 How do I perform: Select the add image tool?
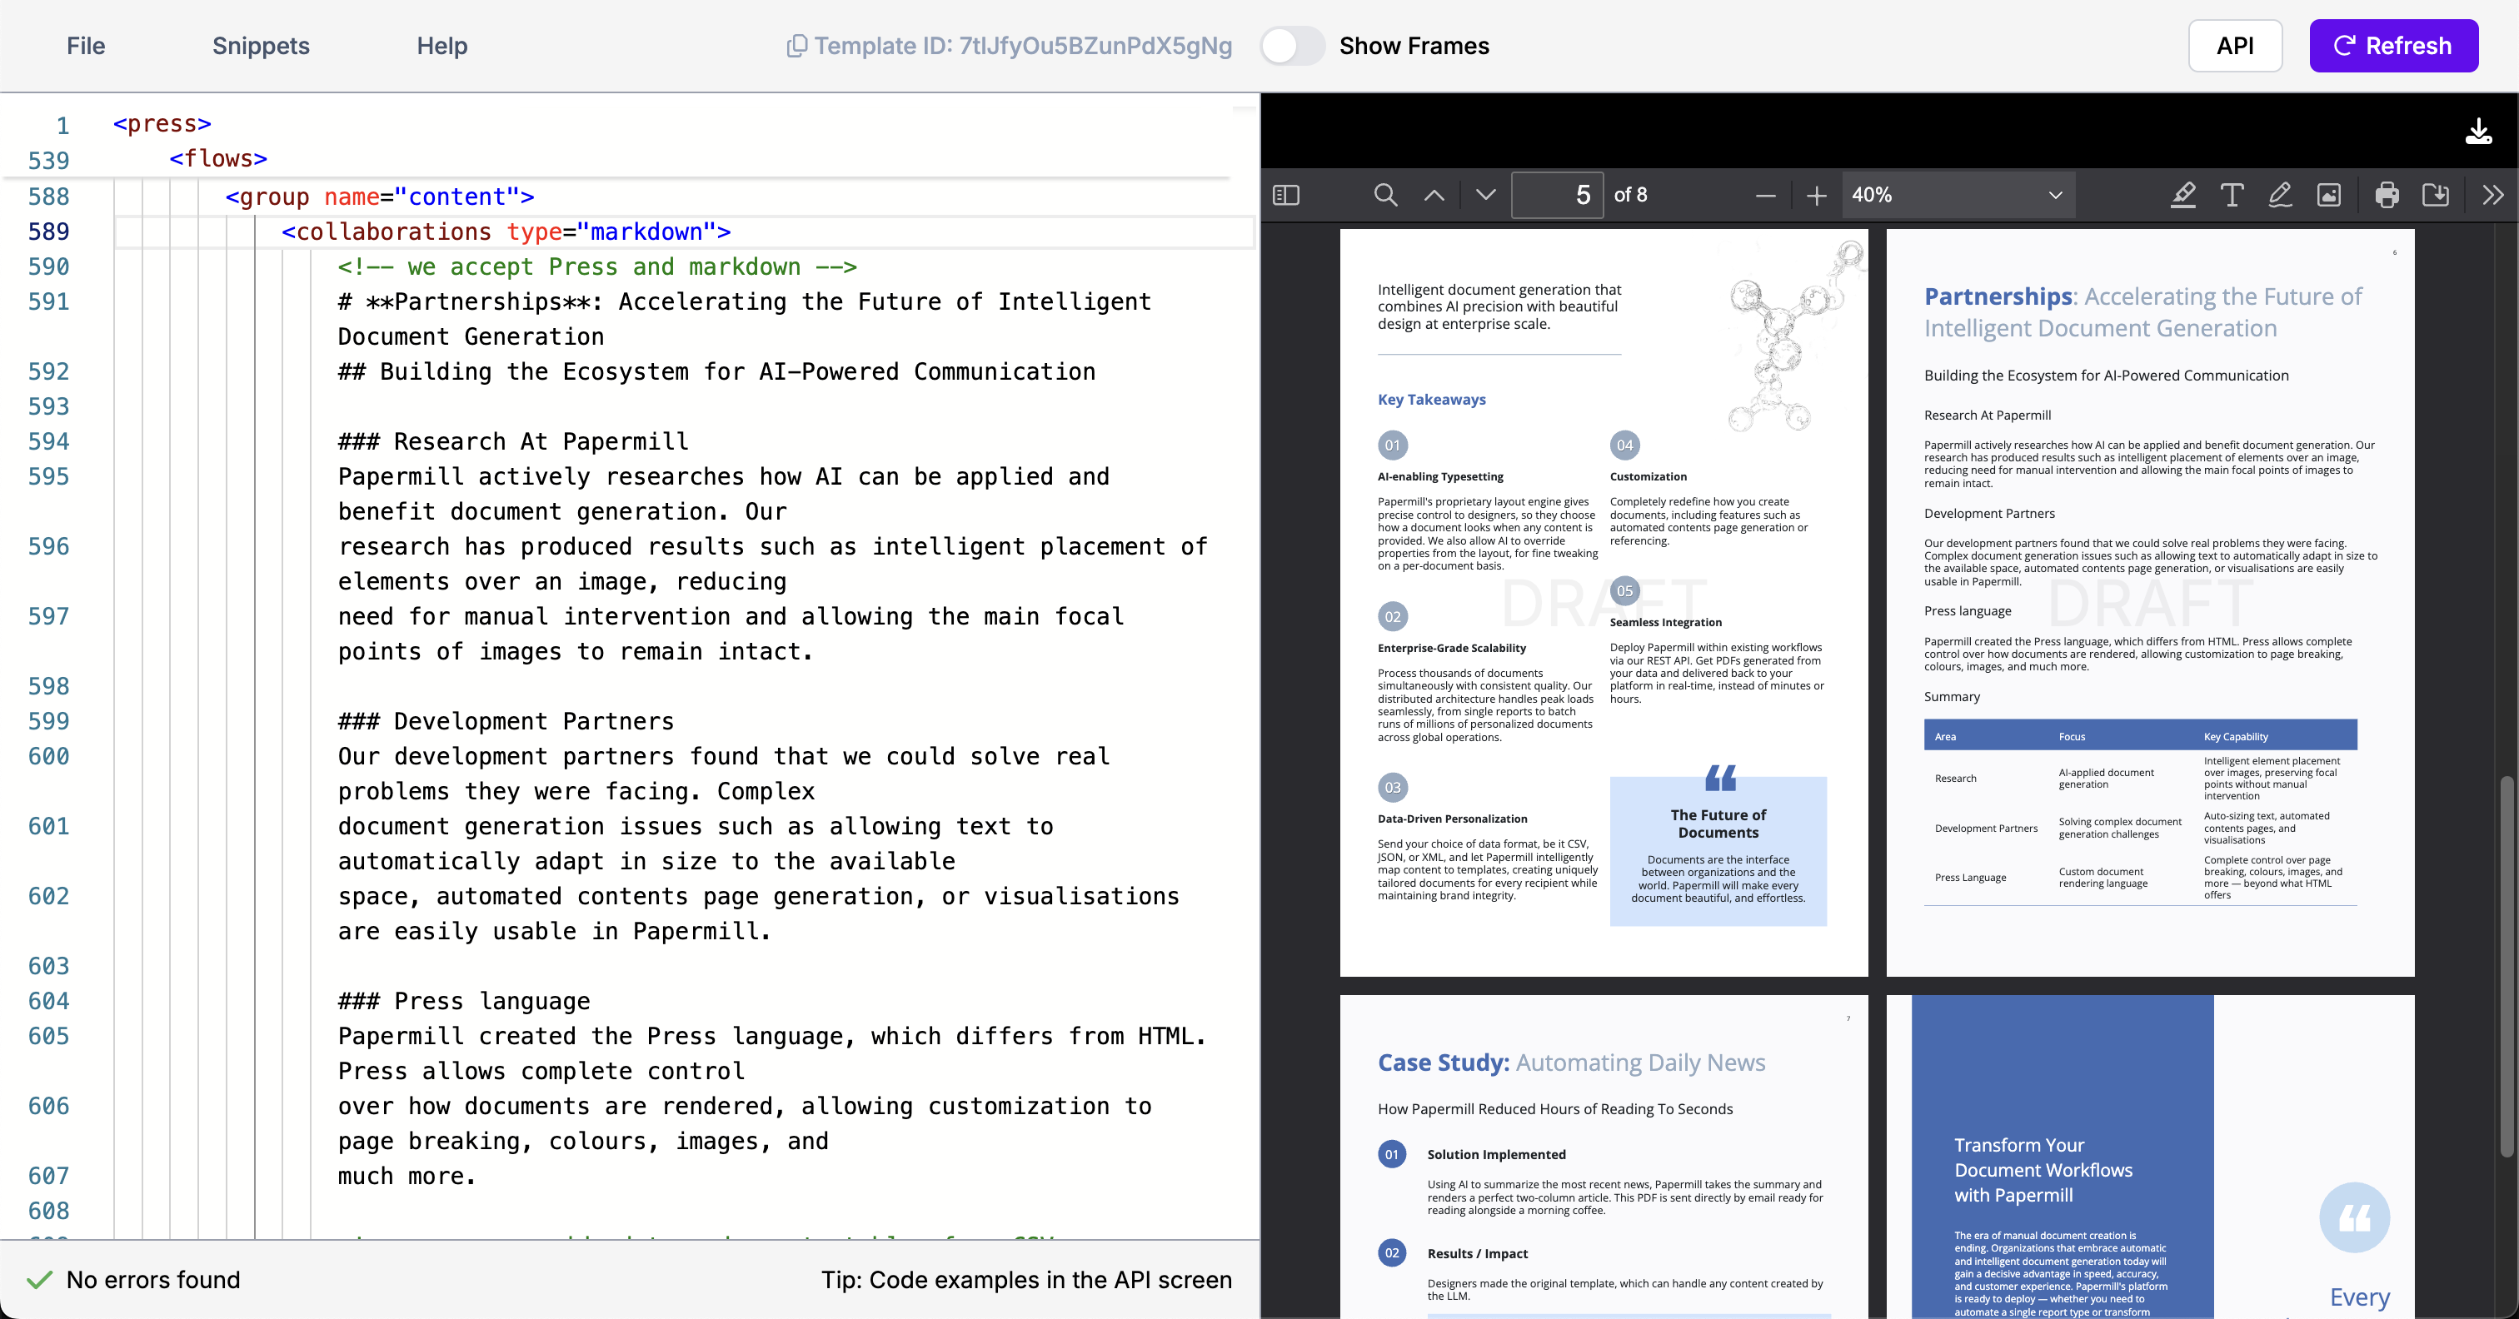pos(2329,195)
